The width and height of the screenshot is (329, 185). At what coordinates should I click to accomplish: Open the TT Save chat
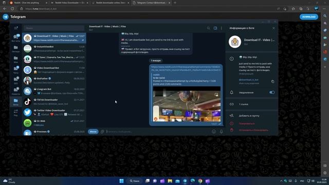point(54,59)
